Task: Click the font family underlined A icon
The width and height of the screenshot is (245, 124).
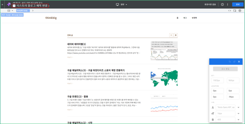Action: click(x=213, y=107)
